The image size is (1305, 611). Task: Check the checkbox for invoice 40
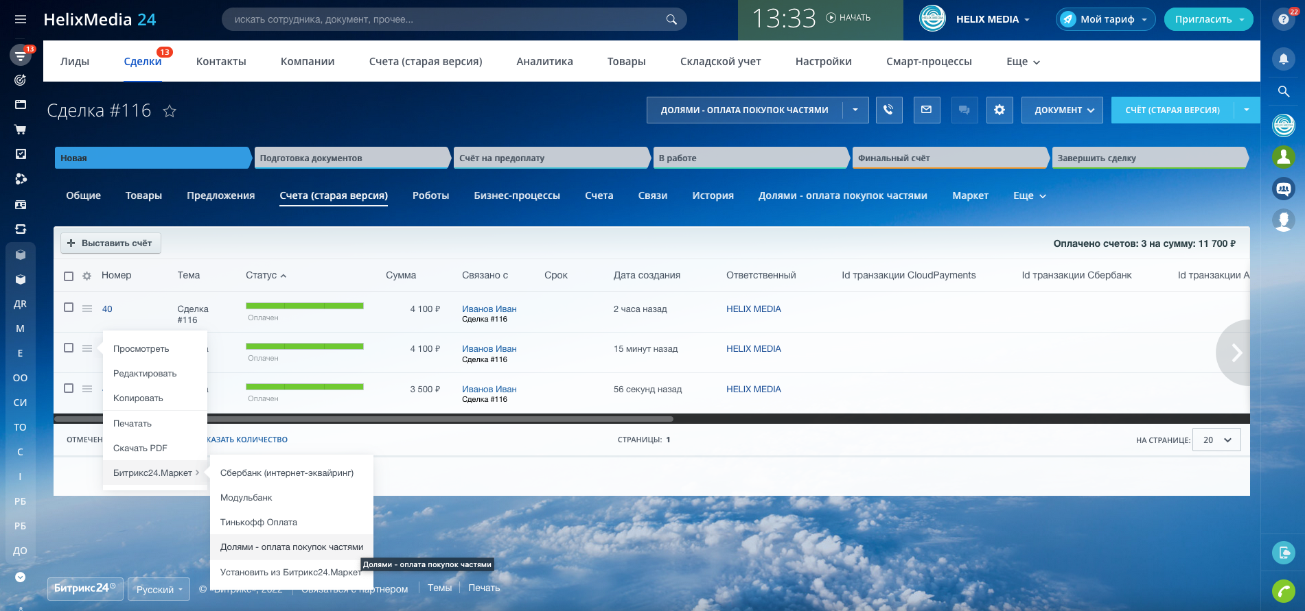69,307
